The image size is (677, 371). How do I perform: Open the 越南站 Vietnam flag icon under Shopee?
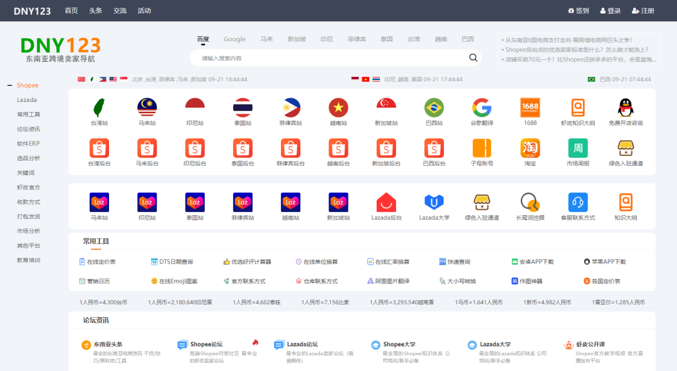coord(338,108)
